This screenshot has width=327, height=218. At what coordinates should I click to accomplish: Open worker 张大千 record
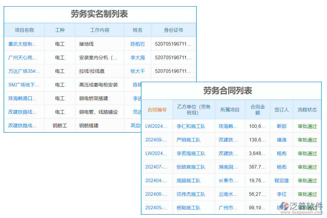[137, 71]
